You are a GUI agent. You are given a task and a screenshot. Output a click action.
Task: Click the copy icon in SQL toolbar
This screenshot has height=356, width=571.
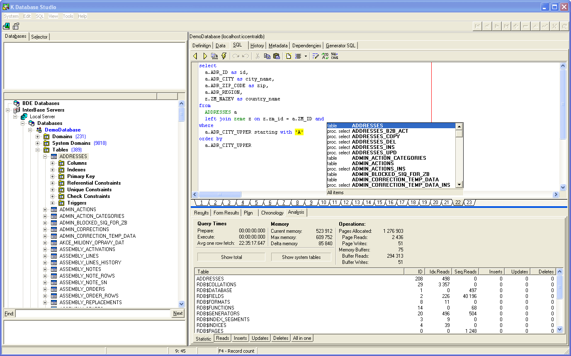pyautogui.click(x=267, y=56)
